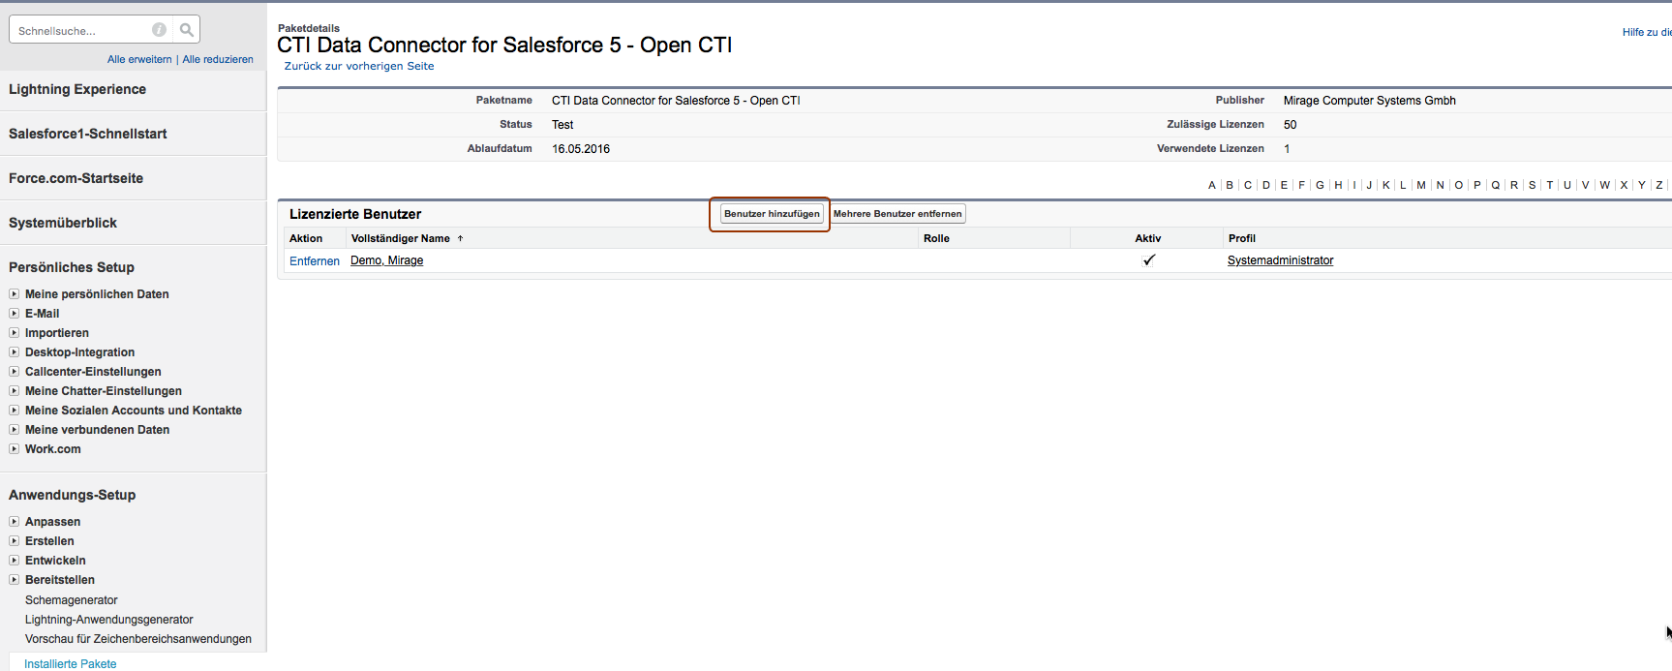
Task: Filter users by letter M
Action: click(1421, 185)
